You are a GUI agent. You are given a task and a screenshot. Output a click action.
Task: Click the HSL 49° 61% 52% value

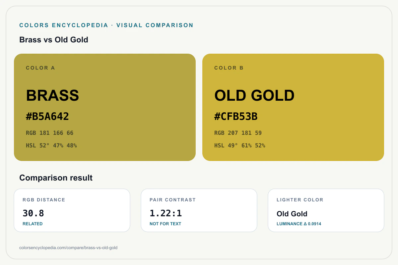[x=240, y=145]
